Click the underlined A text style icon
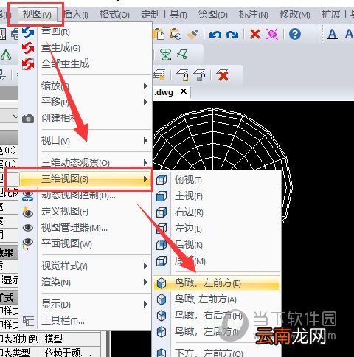The width and height of the screenshot is (354, 357). coord(333,34)
